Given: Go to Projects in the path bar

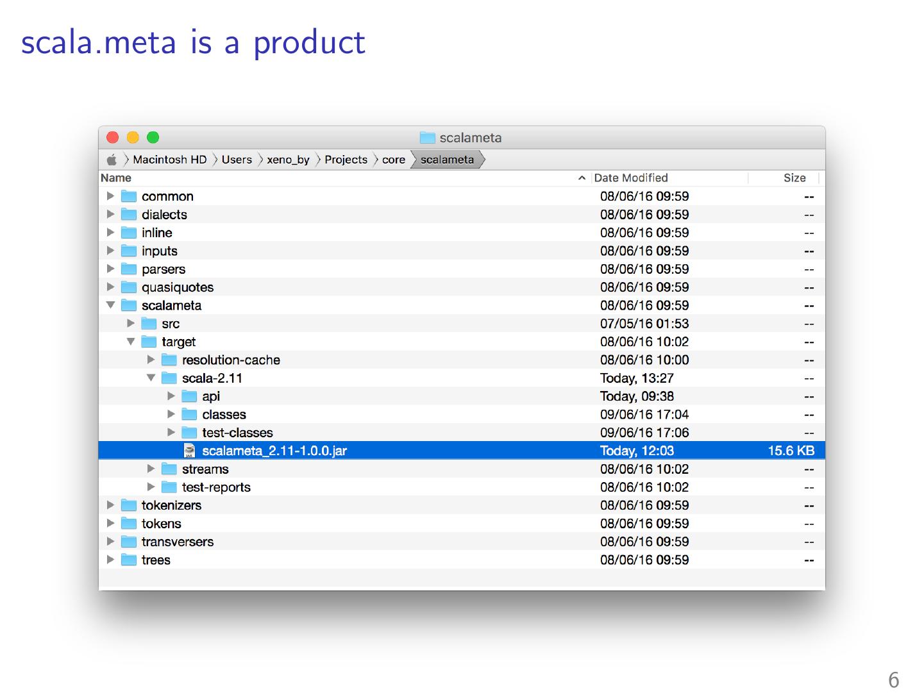Looking at the screenshot, I should coord(346,160).
